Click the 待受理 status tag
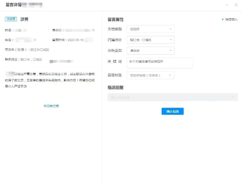The height and width of the screenshot is (184, 242). 11,19
